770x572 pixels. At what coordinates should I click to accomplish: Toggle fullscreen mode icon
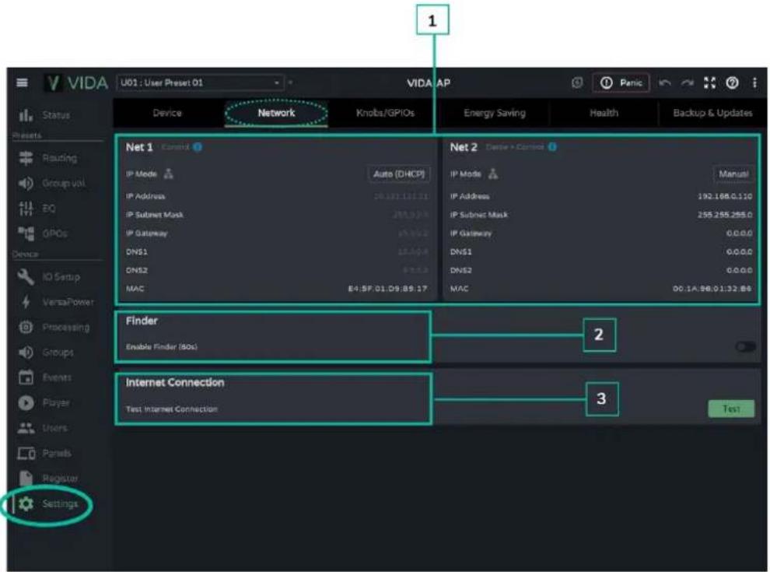[709, 82]
